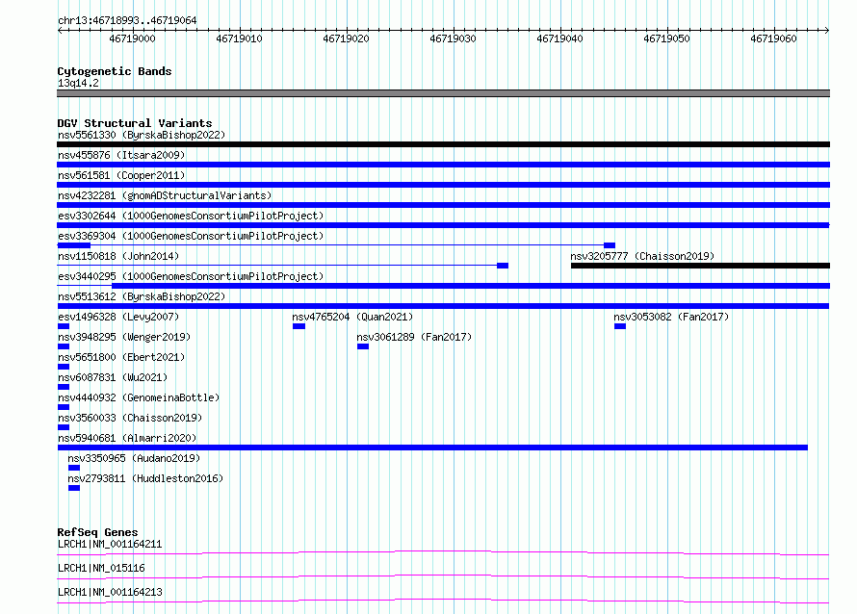Viewport: 857px width, 614px height.
Task: Open nsv6087831 (Wu2021) label
Action: [113, 377]
